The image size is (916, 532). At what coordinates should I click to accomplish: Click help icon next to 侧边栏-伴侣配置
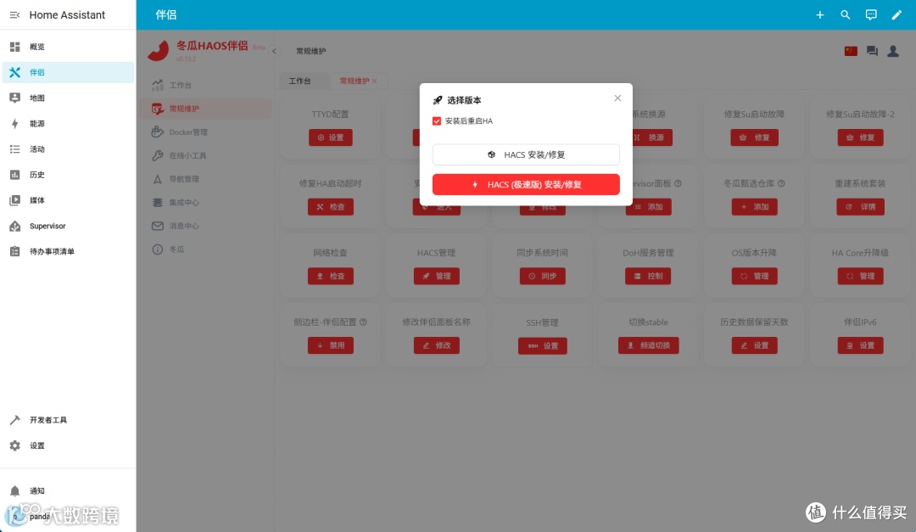point(363,322)
